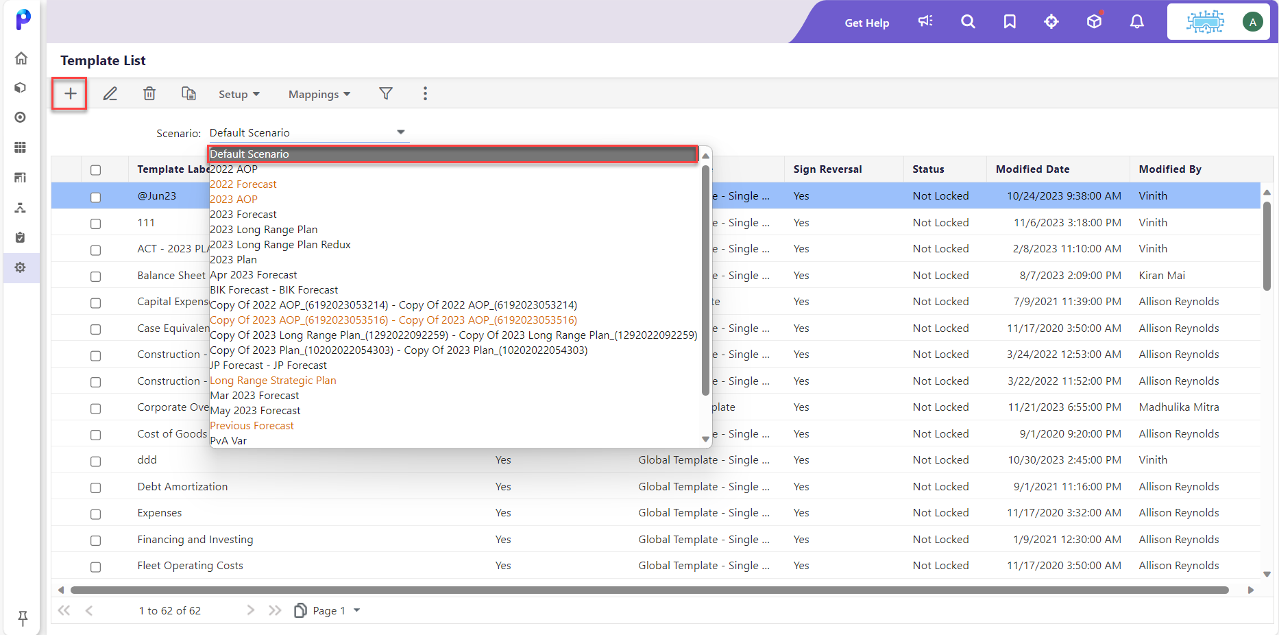The width and height of the screenshot is (1279, 635).
Task: Open the target circle icon in sidebar
Action: pyautogui.click(x=21, y=117)
